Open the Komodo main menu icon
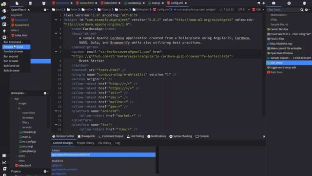 point(3,4)
